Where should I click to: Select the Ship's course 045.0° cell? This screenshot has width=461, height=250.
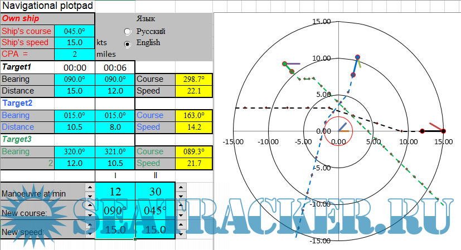click(75, 31)
